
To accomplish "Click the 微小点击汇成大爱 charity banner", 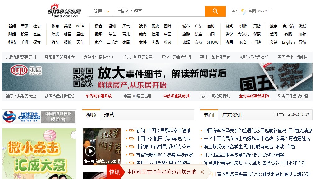I will tap(39, 153).
